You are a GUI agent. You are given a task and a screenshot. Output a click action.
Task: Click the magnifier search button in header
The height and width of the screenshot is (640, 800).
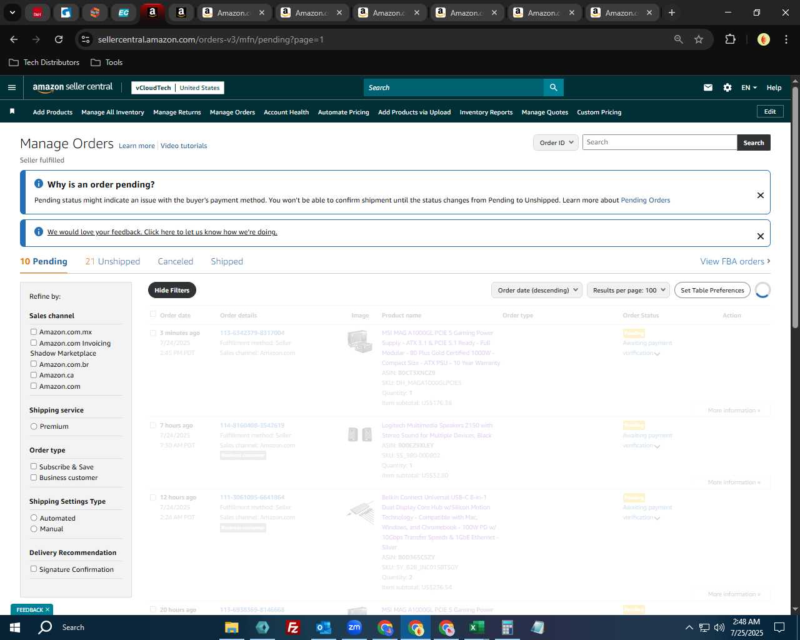coord(553,87)
